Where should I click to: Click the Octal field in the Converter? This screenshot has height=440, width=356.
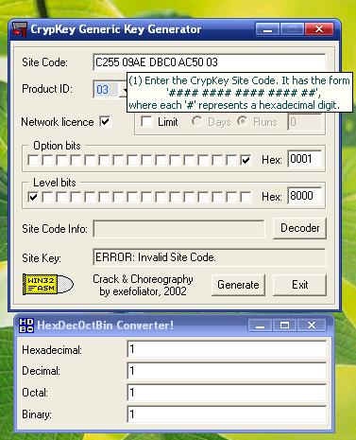tap(227, 393)
